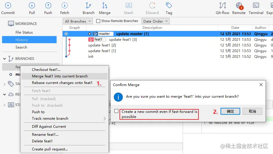Sort by the Author column header
The width and height of the screenshot is (273, 154).
pos(260,28)
